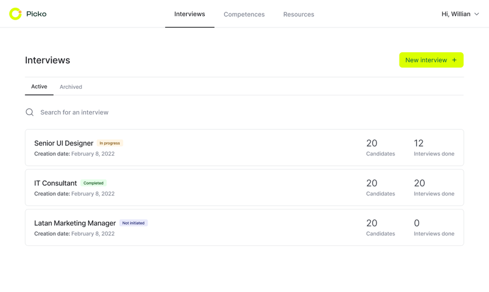Open the Hi, Willian account dropdown

click(460, 14)
